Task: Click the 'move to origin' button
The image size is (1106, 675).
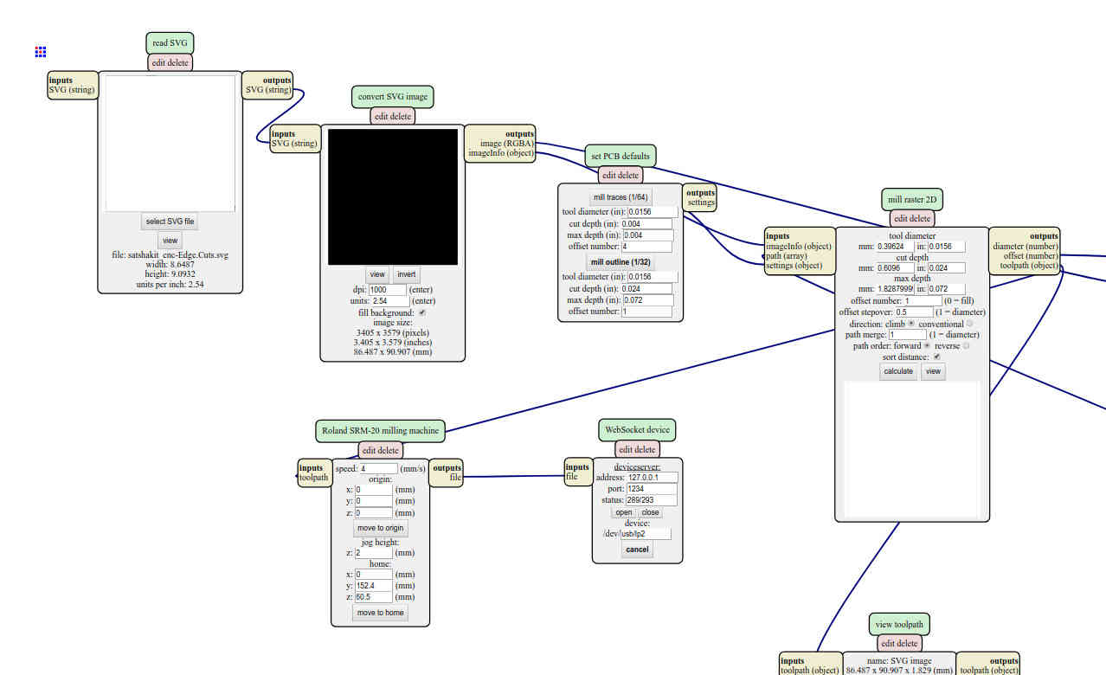Action: pyautogui.click(x=380, y=528)
